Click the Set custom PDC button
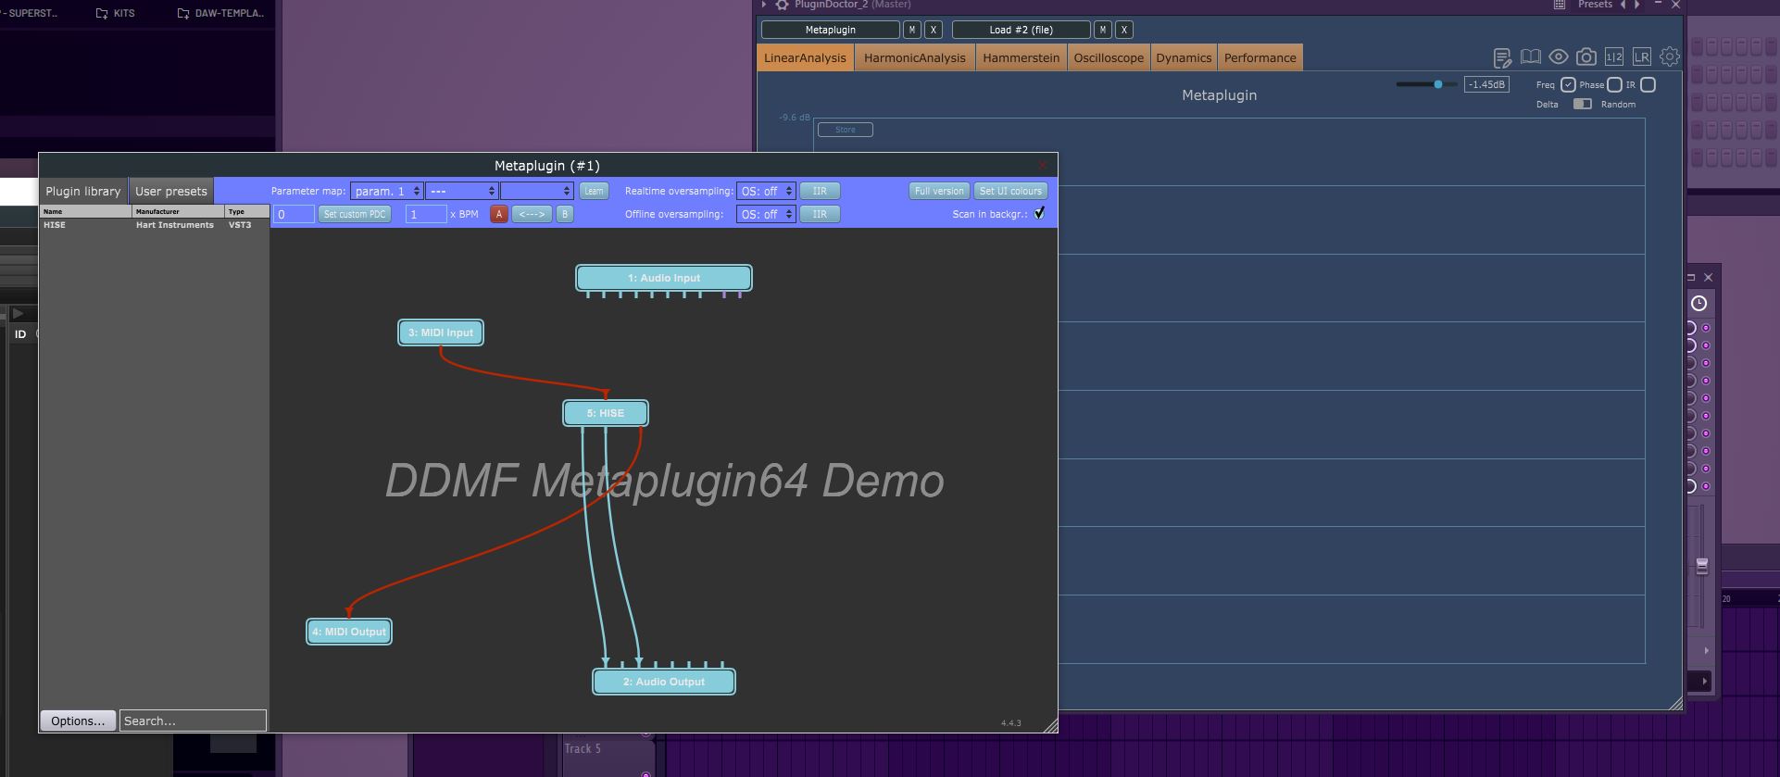The width and height of the screenshot is (1780, 777). [x=354, y=214]
